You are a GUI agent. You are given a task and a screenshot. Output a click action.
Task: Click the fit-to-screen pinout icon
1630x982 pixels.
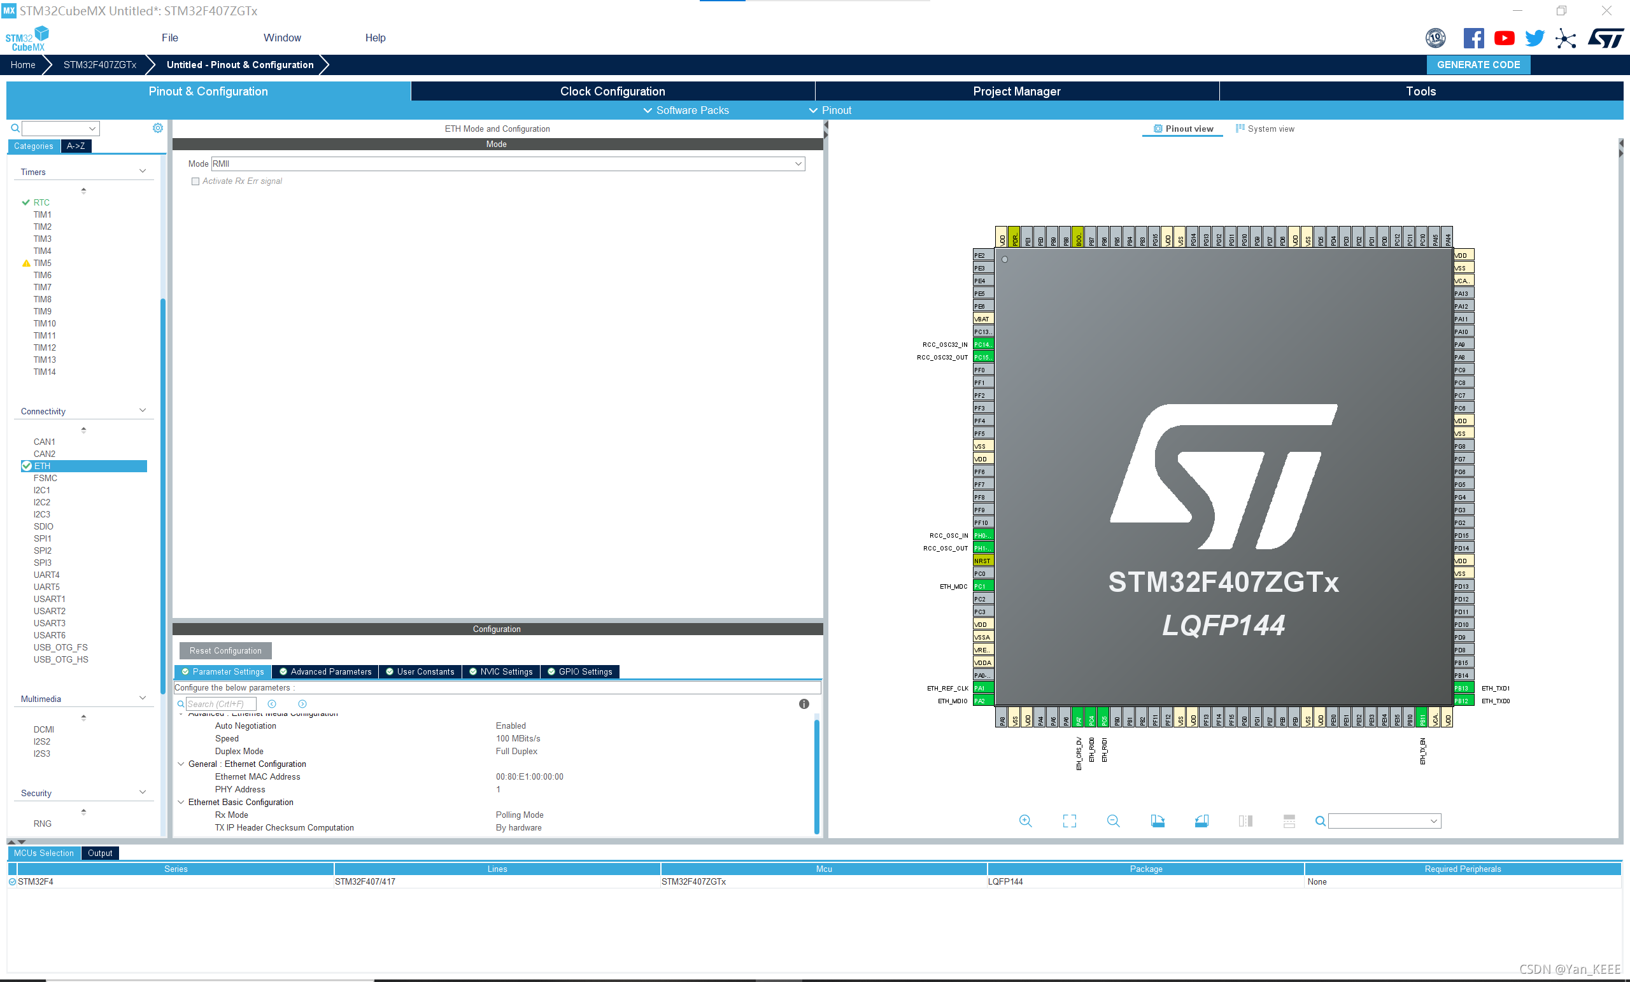[x=1069, y=820]
